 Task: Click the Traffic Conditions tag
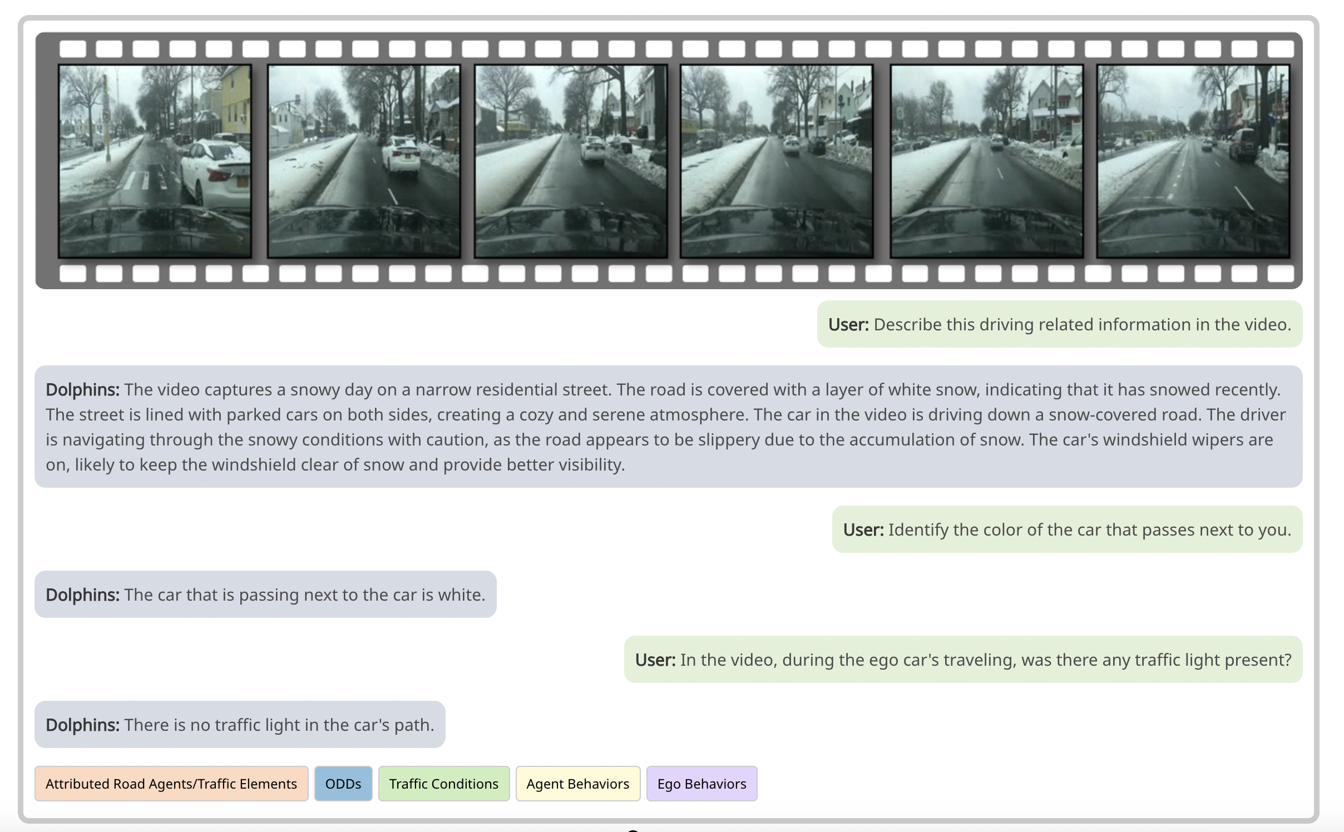coord(443,784)
